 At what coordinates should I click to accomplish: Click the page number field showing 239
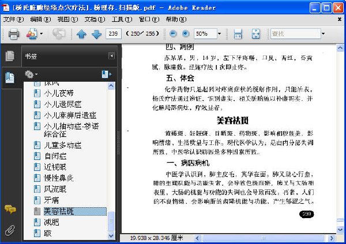pyautogui.click(x=114, y=34)
